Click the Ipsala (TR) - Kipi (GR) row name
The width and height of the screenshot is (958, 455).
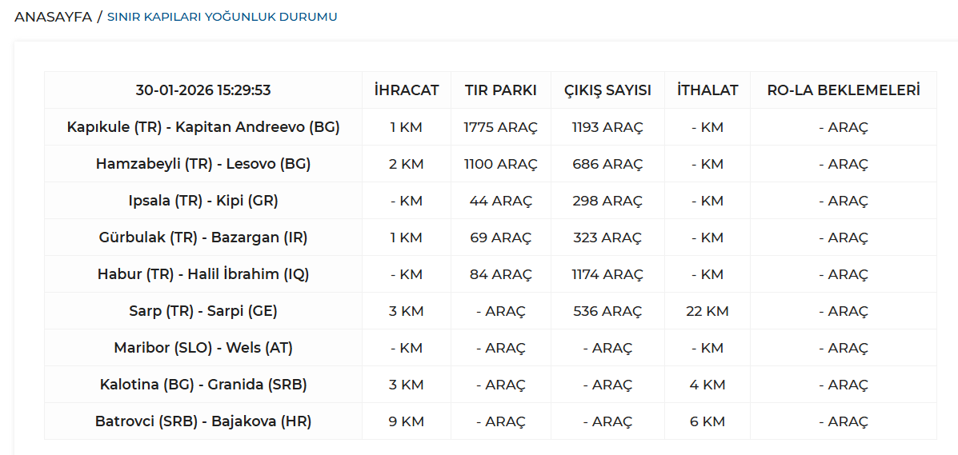pos(203,201)
